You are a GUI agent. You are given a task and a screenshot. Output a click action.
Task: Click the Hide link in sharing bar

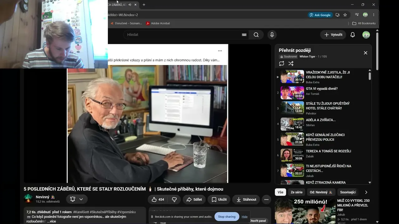(x=245, y=217)
